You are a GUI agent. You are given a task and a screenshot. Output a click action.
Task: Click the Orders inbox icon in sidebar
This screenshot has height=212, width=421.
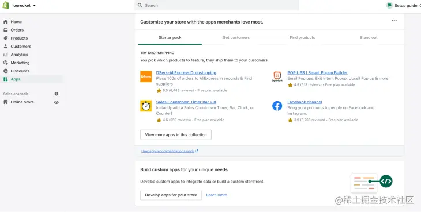pyautogui.click(x=6, y=30)
